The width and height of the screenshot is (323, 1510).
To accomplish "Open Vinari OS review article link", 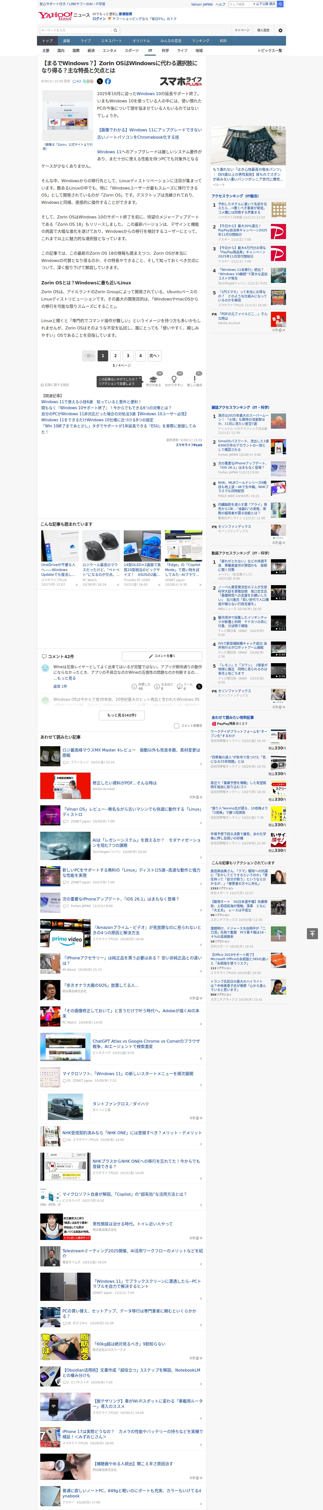I will 131,811.
